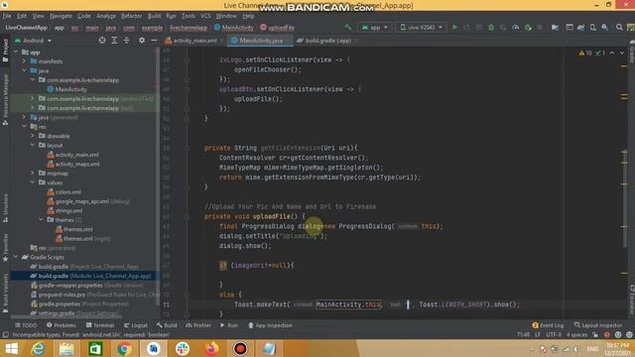The width and height of the screenshot is (635, 357).
Task: Open the profiler gauge icon in toolbar
Action: 515,27
